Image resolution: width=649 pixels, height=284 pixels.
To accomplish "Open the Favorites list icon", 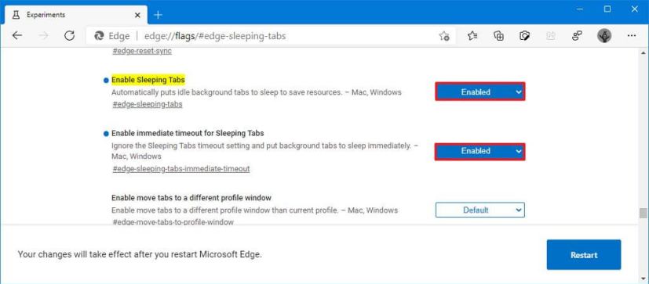I will click(x=472, y=36).
